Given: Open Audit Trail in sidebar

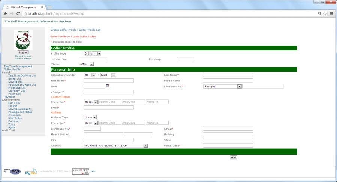Looking at the screenshot, I should (8, 130).
